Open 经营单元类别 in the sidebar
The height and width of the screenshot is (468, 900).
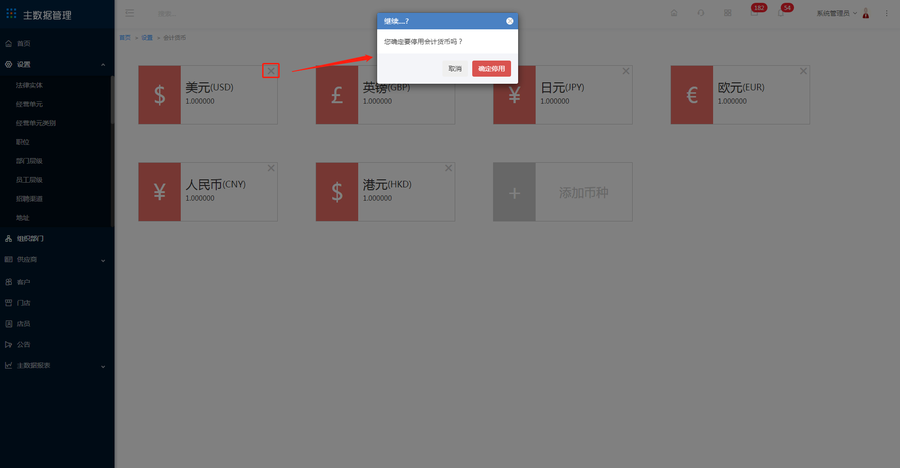tap(36, 123)
